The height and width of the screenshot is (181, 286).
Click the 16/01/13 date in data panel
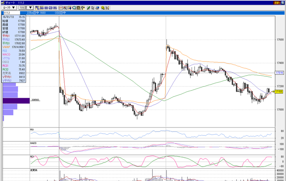tap(8, 17)
